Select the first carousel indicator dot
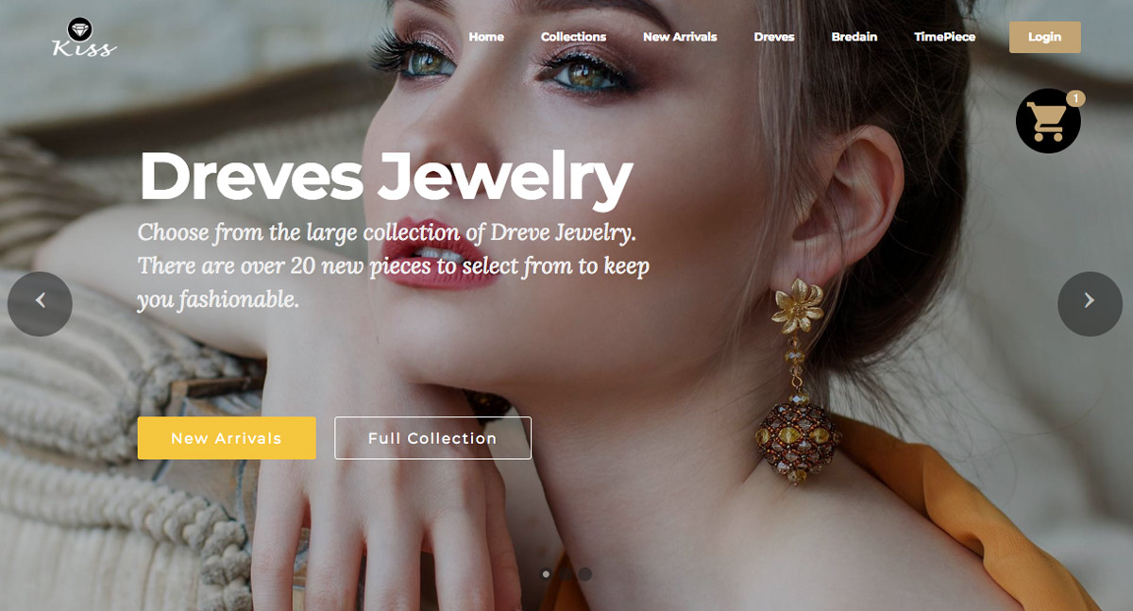 546,574
